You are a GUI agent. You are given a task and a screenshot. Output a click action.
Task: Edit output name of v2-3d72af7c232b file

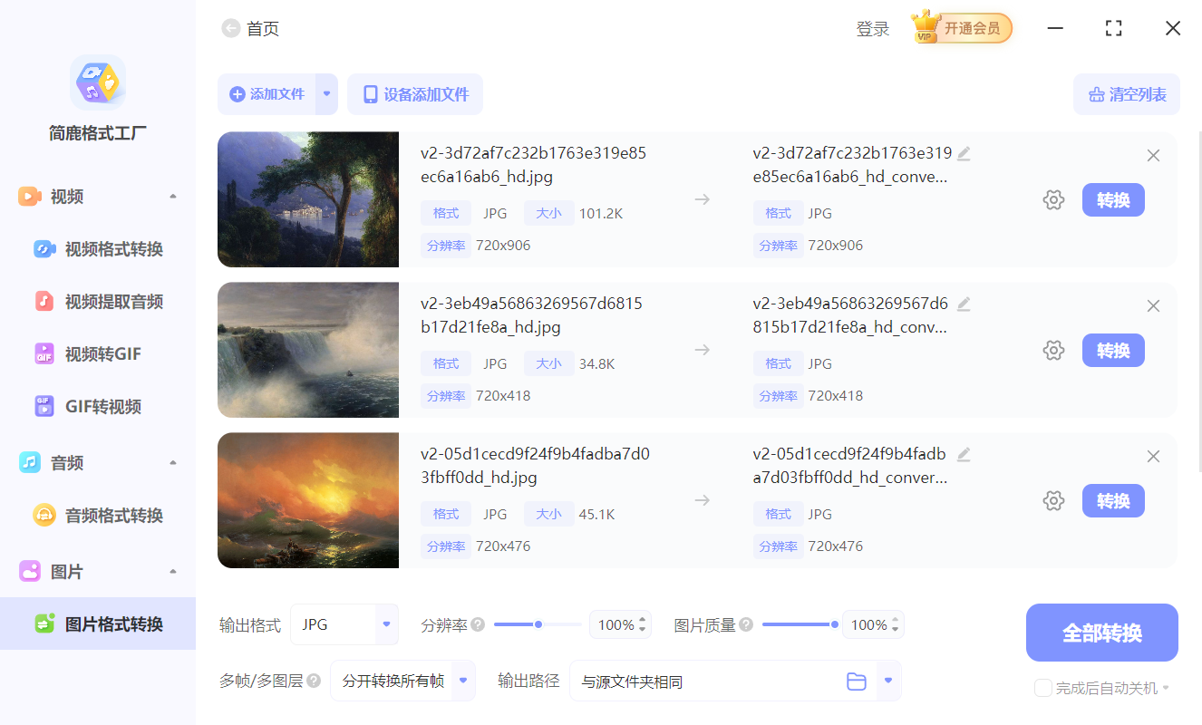[x=964, y=154]
